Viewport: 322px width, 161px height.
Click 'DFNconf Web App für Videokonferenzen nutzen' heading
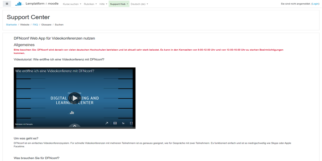[54, 38]
